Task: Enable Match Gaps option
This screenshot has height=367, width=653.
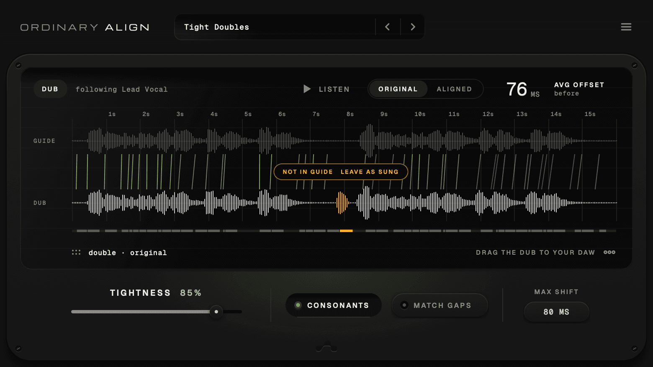Action: click(440, 305)
